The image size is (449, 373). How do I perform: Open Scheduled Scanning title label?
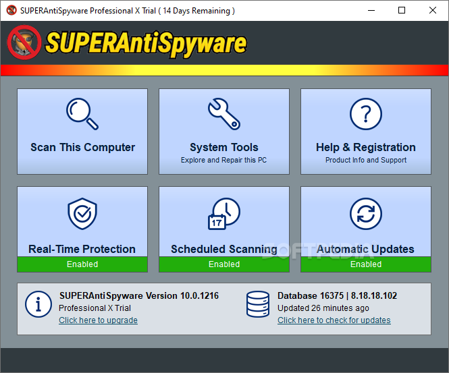click(x=224, y=249)
